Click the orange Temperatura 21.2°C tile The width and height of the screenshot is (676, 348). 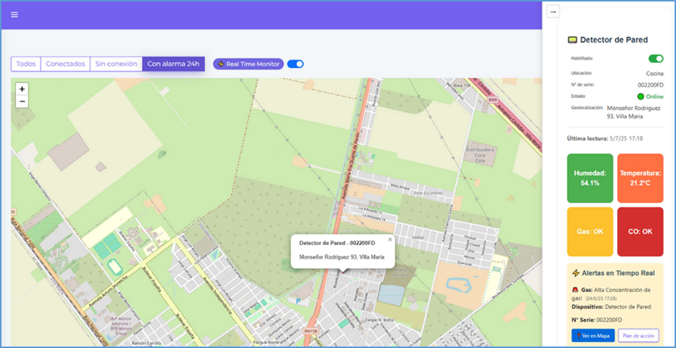coord(640,178)
